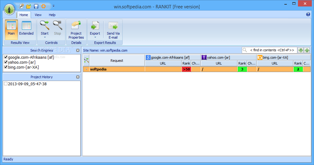The height and width of the screenshot is (165, 314).
Task: Click the Request column header
Action: click(117, 61)
